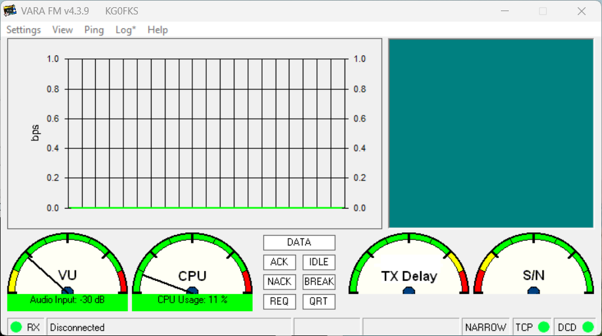The image size is (602, 336).
Task: Click the DATA indicator box
Action: coord(299,243)
